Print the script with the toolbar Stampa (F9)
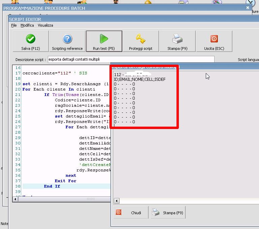 (x=177, y=41)
